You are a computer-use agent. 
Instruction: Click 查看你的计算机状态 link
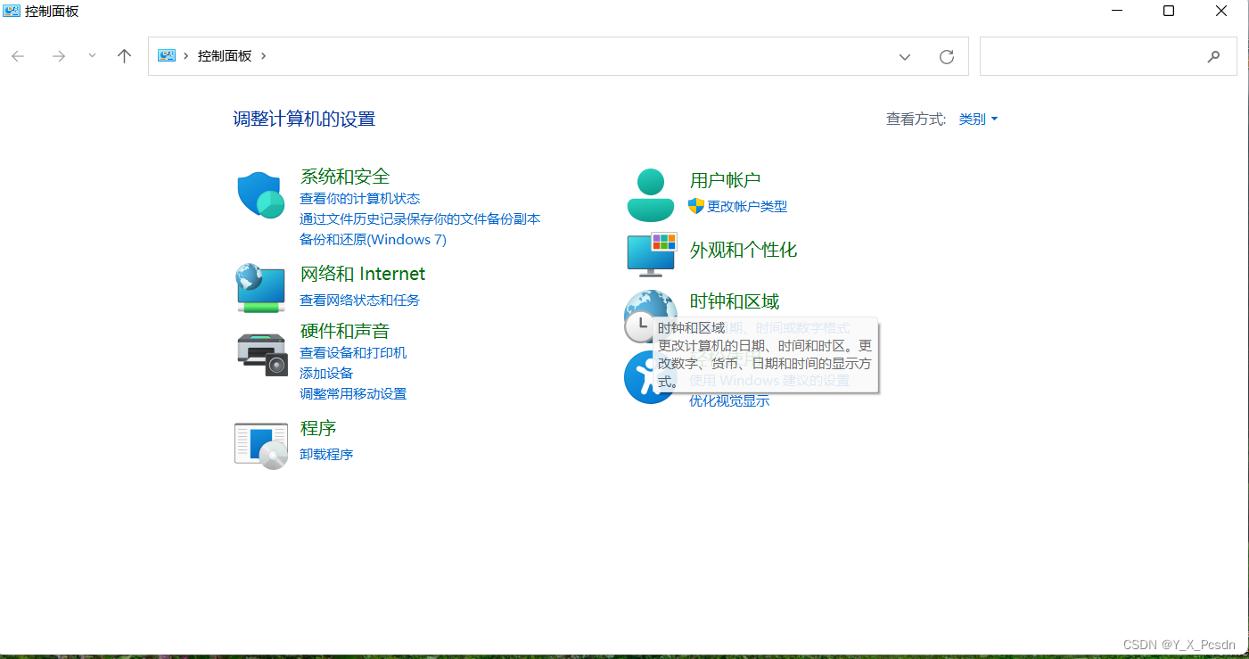tap(359, 199)
